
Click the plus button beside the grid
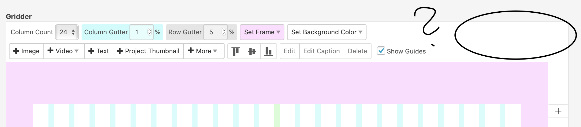(558, 111)
